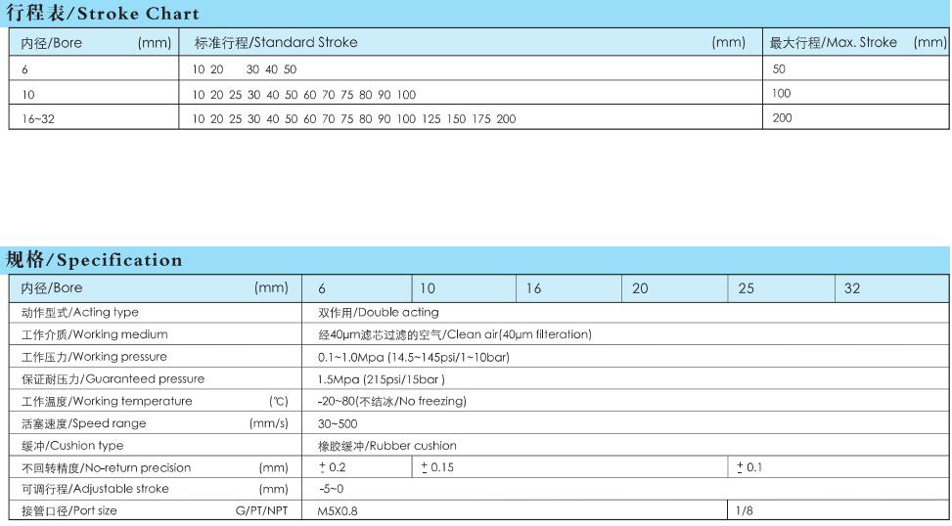Select the 1/8 port size value

tap(744, 511)
